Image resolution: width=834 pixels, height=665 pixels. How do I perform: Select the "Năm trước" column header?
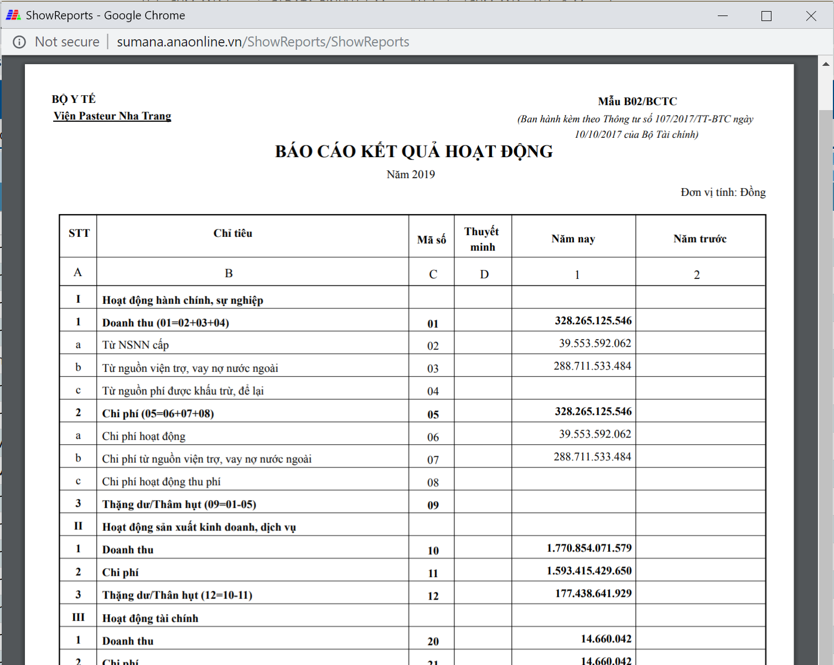[700, 239]
